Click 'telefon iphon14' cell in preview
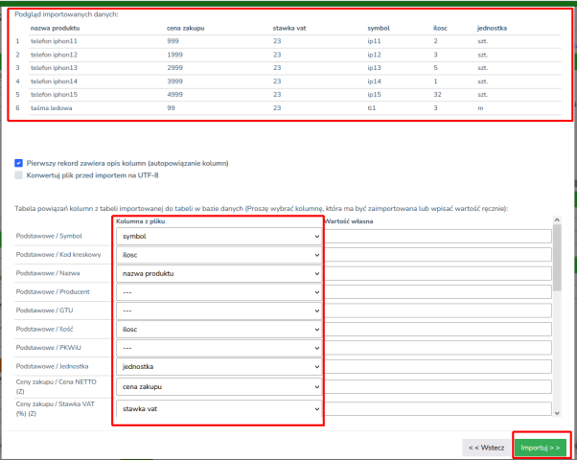 tap(54, 81)
